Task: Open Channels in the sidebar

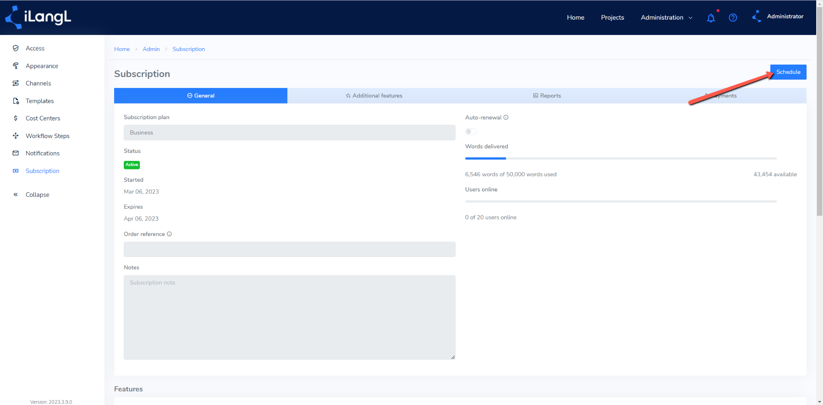Action: coord(38,83)
